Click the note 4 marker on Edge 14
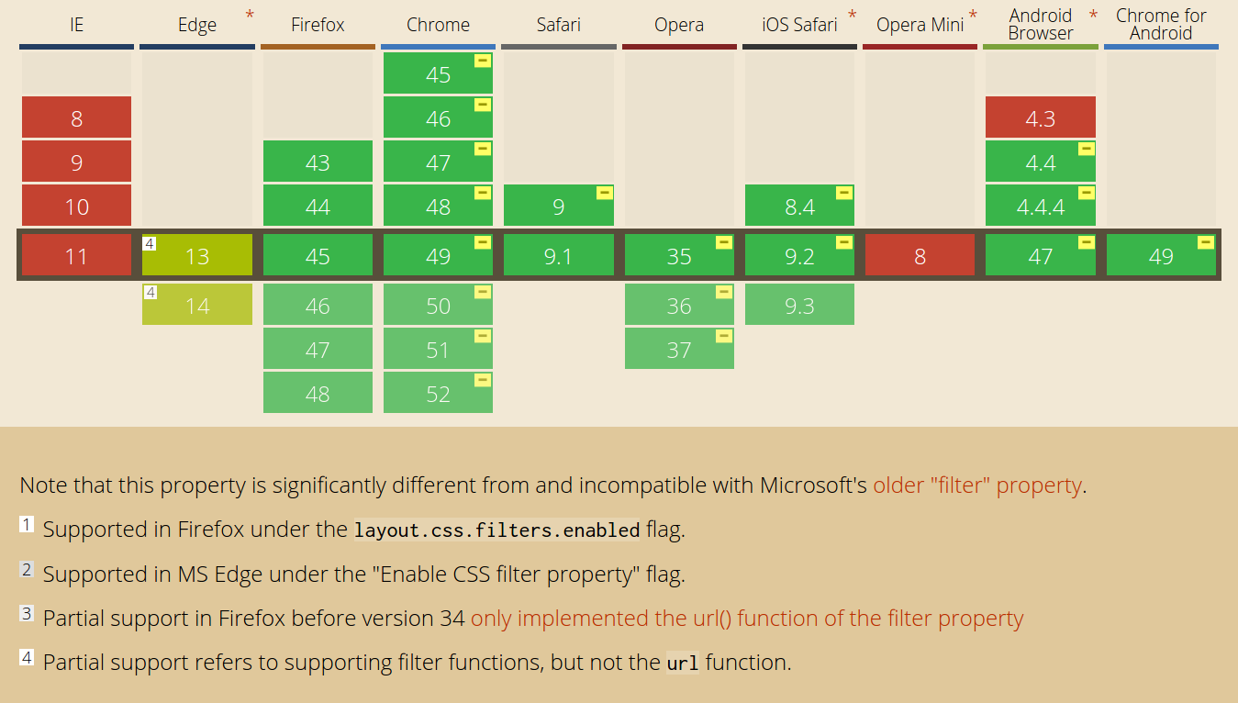The width and height of the screenshot is (1238, 703). [151, 292]
